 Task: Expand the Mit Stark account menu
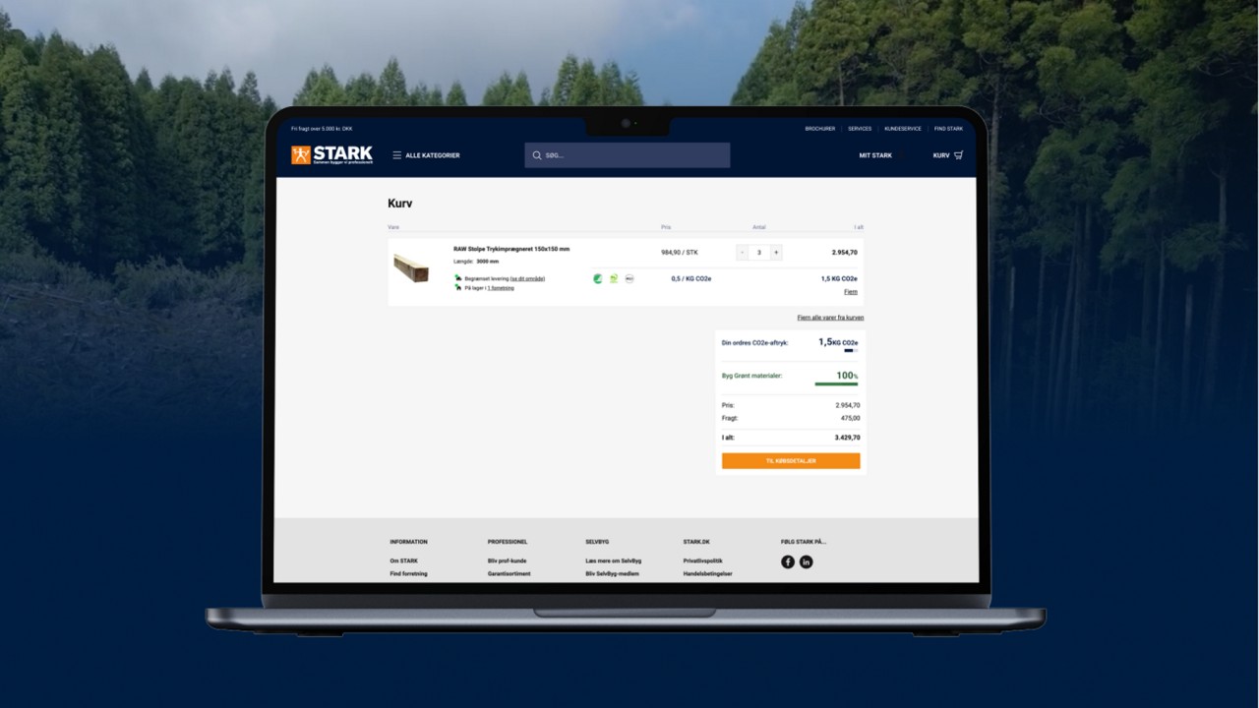click(x=876, y=154)
